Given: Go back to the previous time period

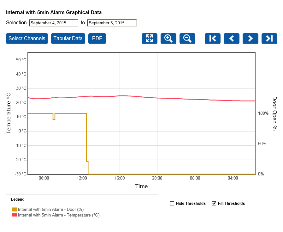Looking at the screenshot, I should (231, 38).
